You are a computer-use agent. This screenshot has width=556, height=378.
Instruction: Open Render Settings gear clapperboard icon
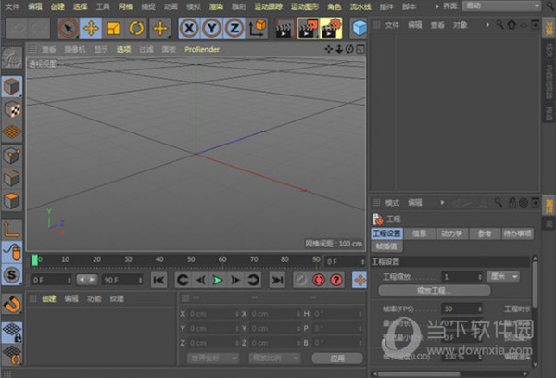point(331,28)
